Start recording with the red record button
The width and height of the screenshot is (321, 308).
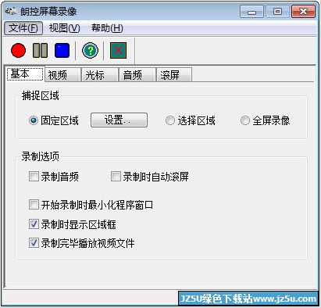pyautogui.click(x=18, y=51)
